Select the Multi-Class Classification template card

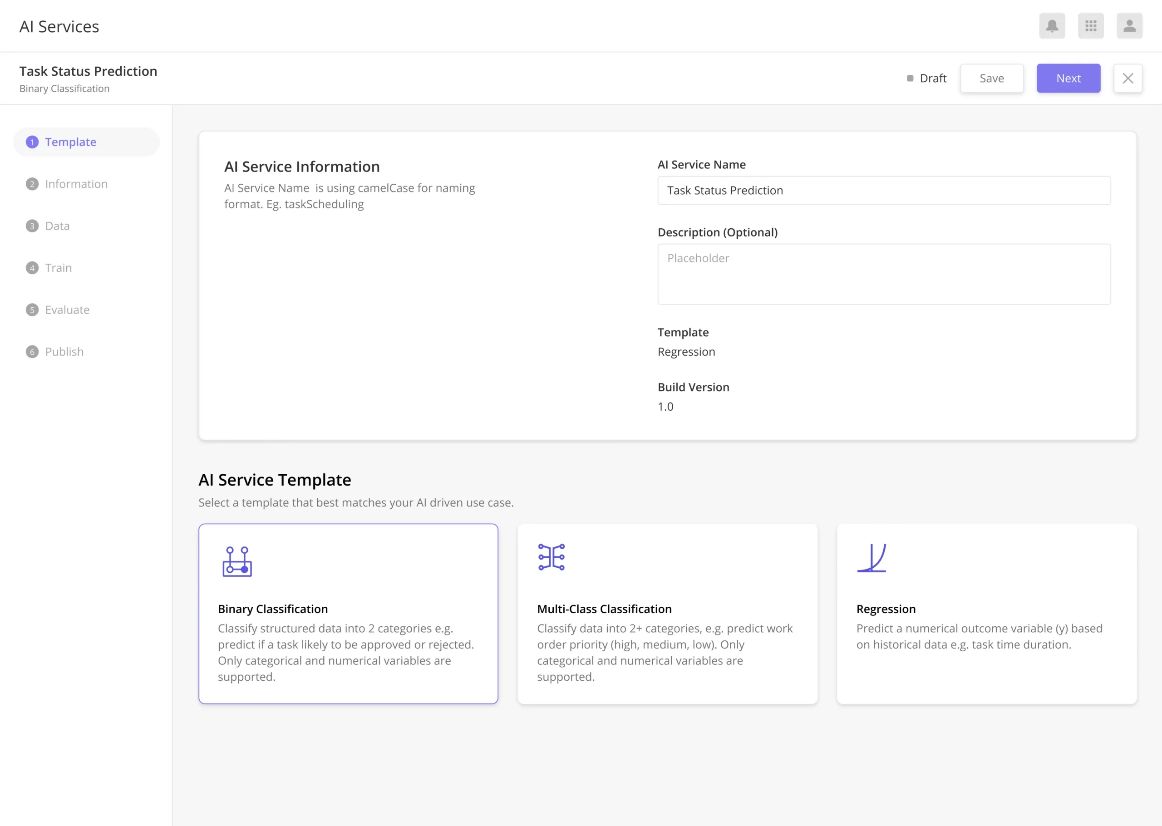point(667,614)
